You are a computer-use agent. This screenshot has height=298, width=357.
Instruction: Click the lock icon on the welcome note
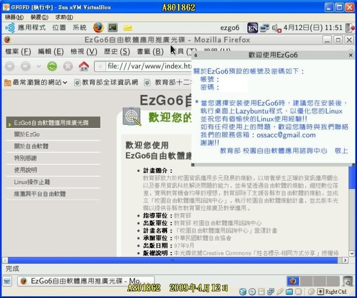click(x=196, y=55)
